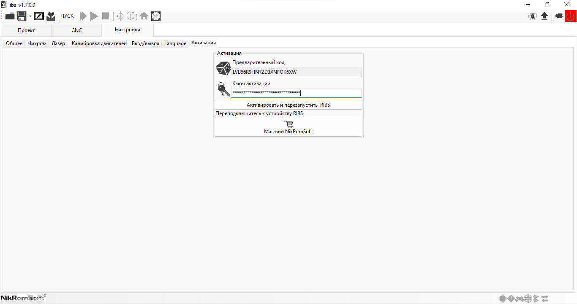Click the dashed selection frame icon
The width and height of the screenshot is (577, 304).
tap(132, 16)
